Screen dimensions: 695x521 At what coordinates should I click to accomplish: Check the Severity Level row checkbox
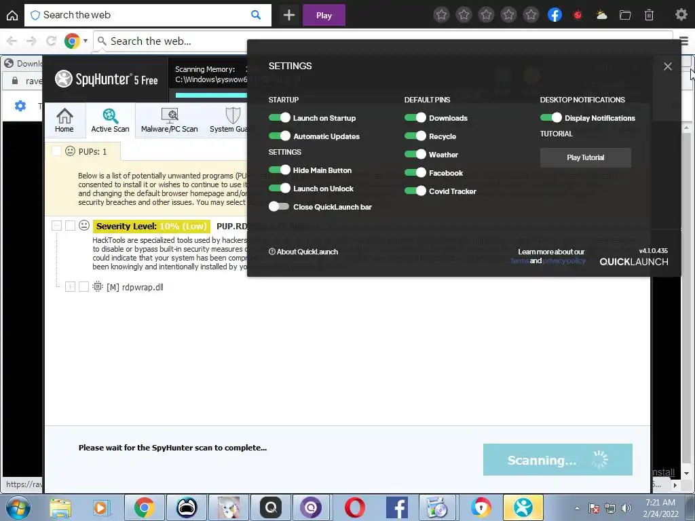coord(70,225)
